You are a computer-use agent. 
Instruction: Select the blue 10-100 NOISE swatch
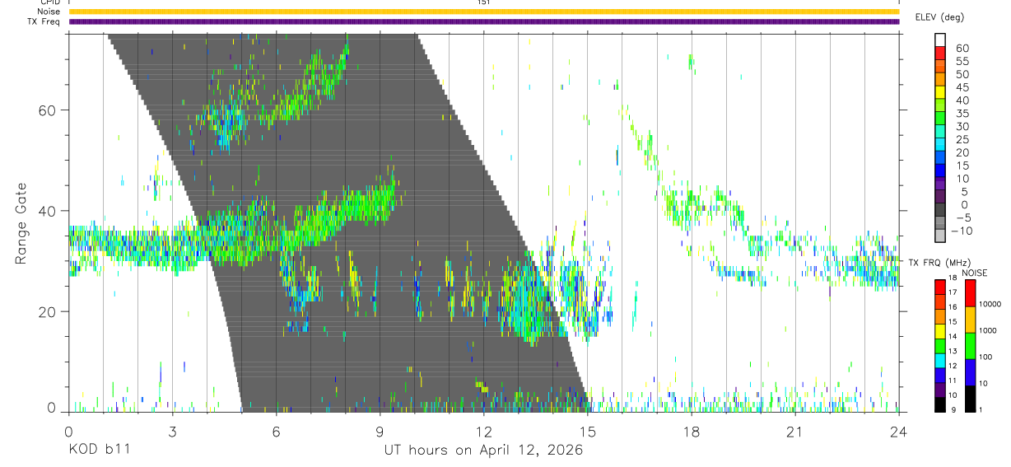969,371
